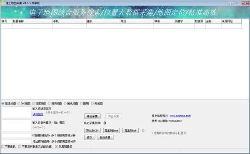Screen dimensions: 250x154
Task: Click the 坐标 column header
Action: [213, 21]
